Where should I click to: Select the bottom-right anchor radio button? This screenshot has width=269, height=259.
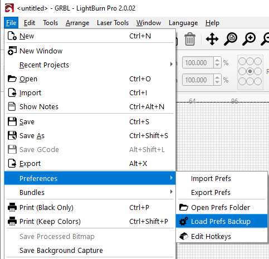click(258, 81)
